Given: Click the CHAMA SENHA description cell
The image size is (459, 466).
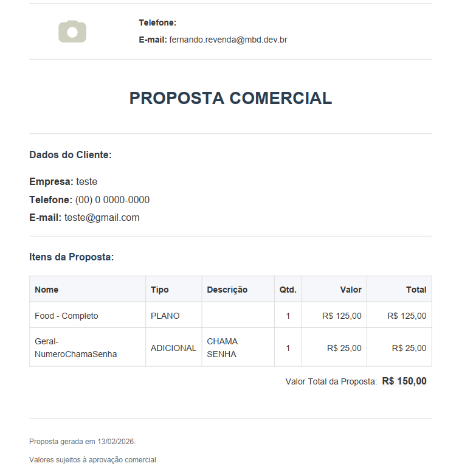Looking at the screenshot, I should pyautogui.click(x=223, y=348).
